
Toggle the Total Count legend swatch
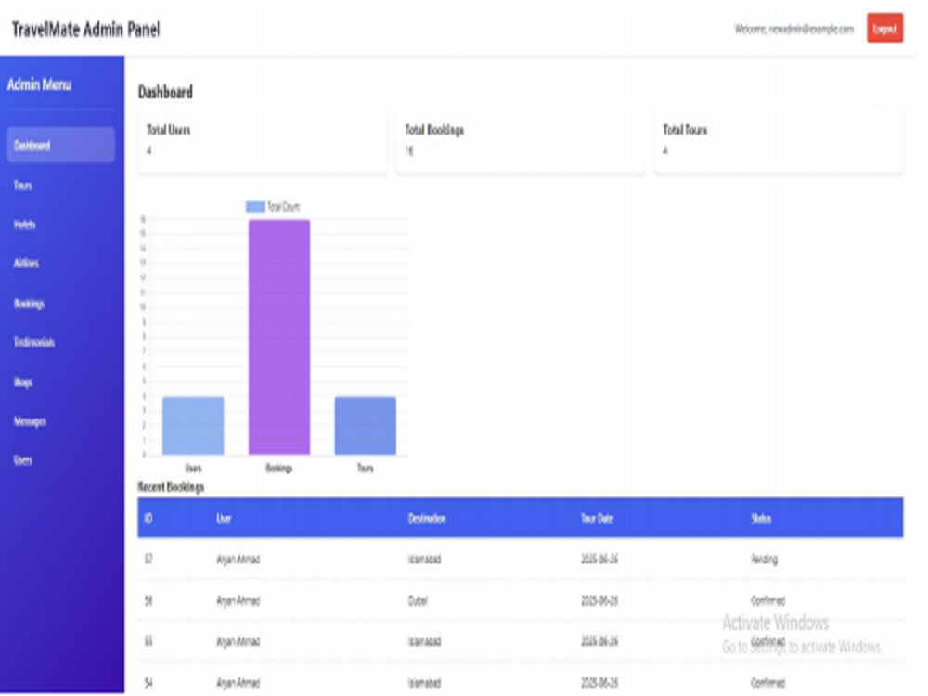256,207
